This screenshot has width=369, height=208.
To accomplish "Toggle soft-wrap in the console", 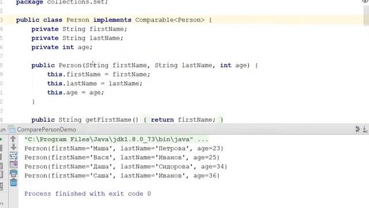I will [x=13, y=156].
